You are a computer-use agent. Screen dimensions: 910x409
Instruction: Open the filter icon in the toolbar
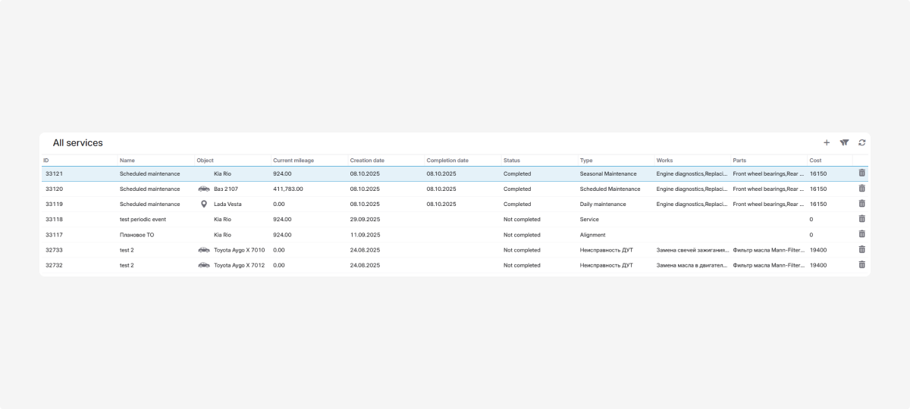[844, 142]
